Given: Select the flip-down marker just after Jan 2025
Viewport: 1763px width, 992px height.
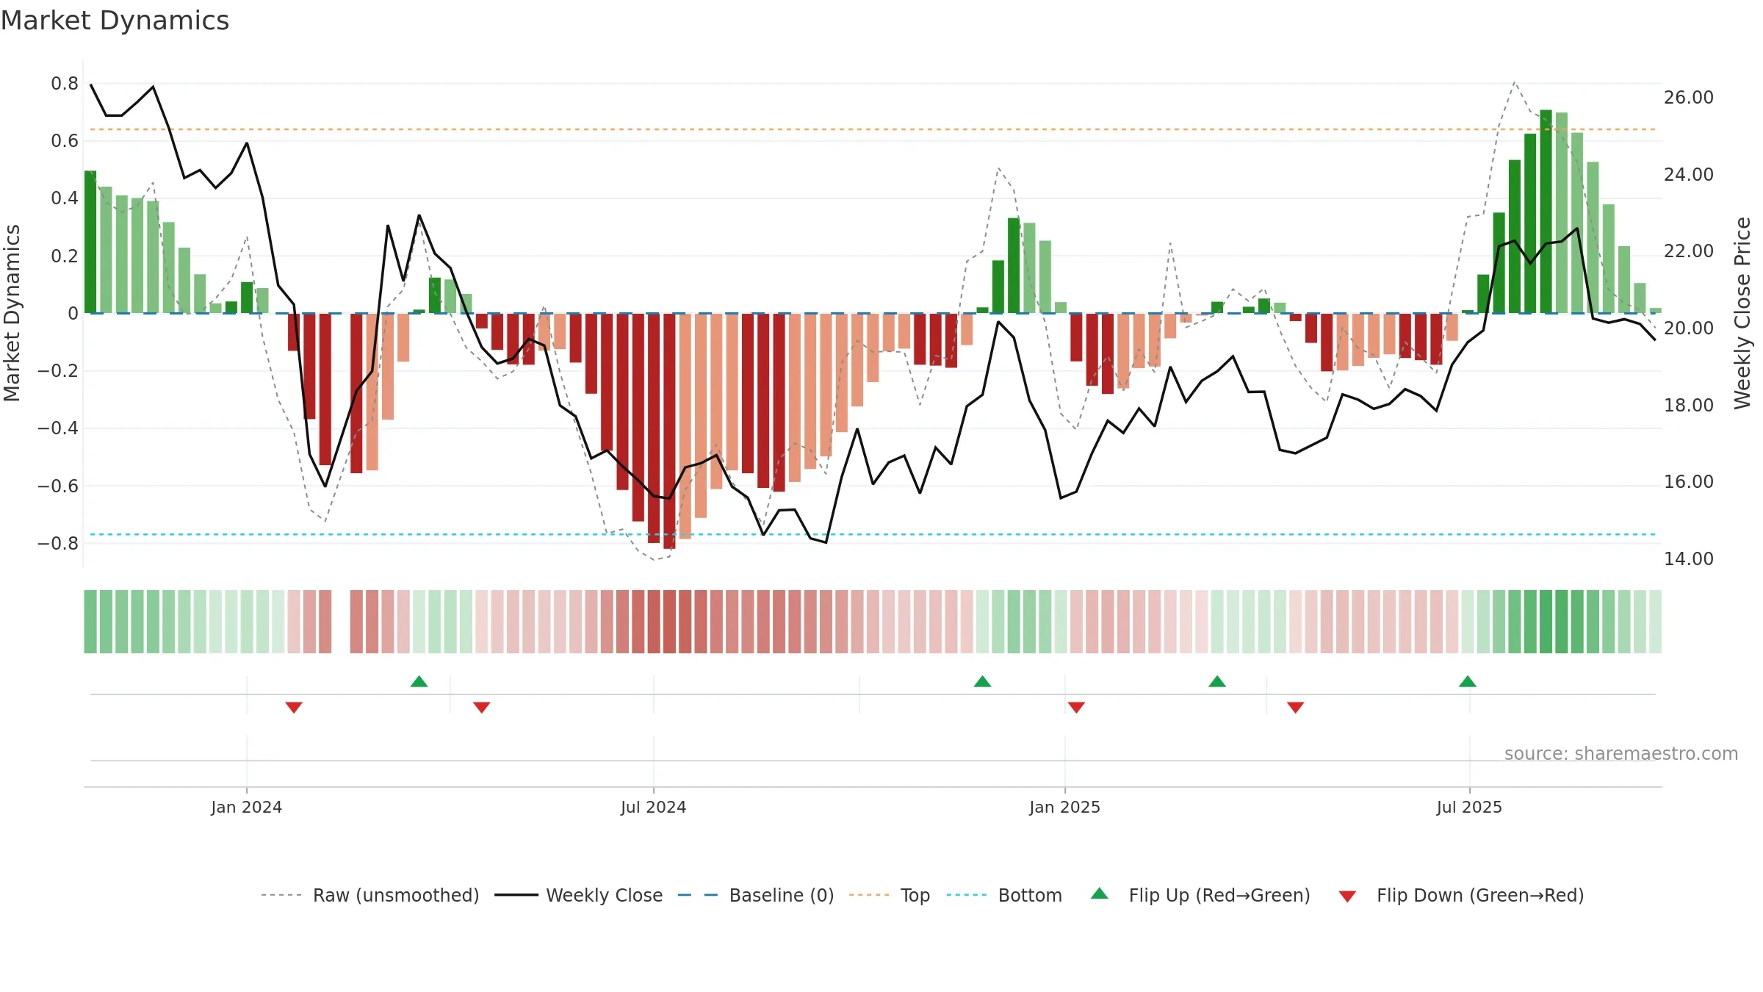Looking at the screenshot, I should point(1076,707).
